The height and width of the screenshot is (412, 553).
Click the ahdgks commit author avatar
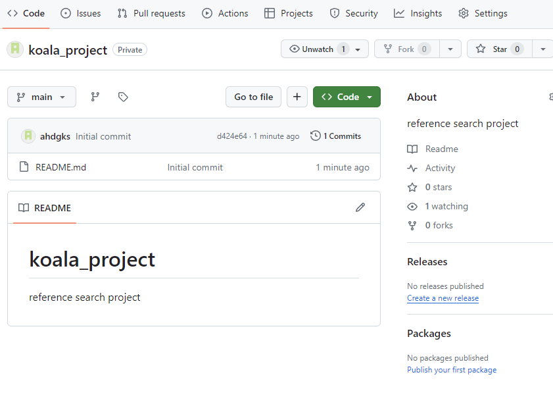(28, 136)
